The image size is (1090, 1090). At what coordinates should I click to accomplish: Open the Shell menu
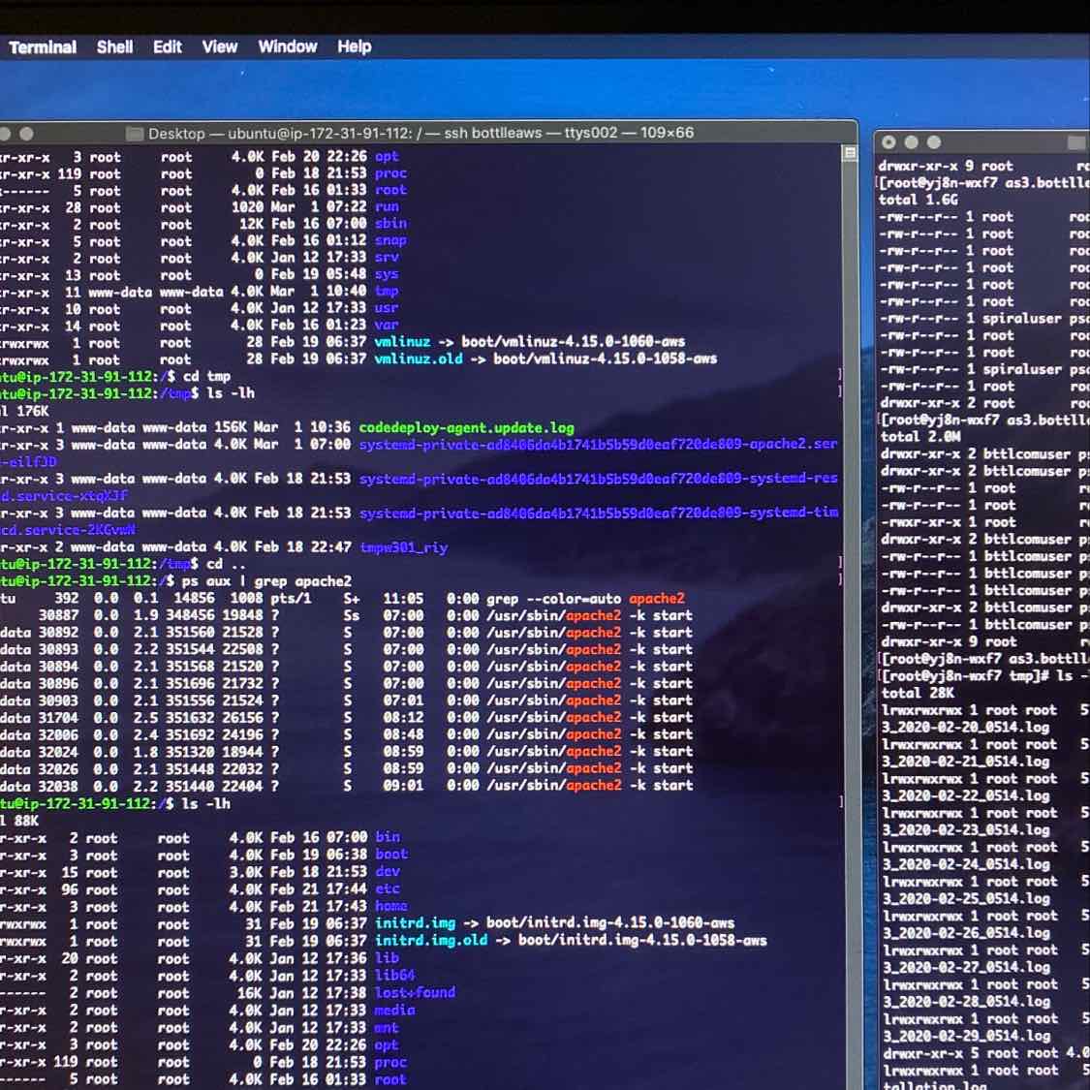[x=114, y=47]
